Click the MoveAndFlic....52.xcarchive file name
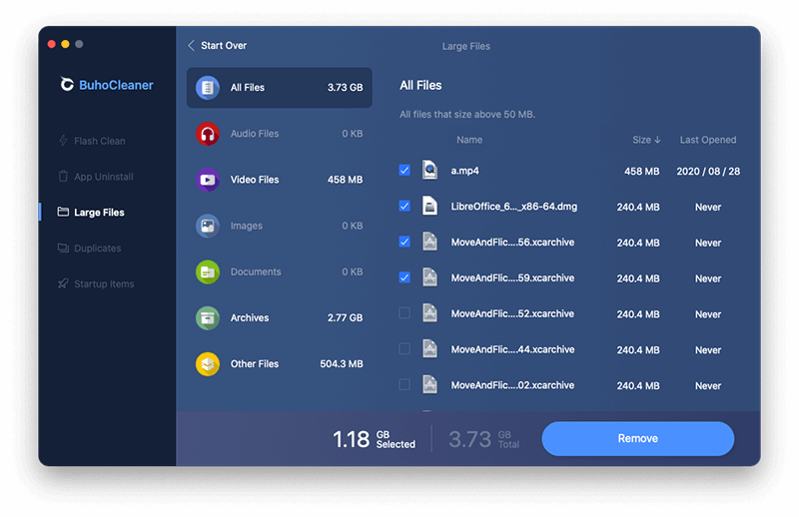This screenshot has width=799, height=517. 512,313
